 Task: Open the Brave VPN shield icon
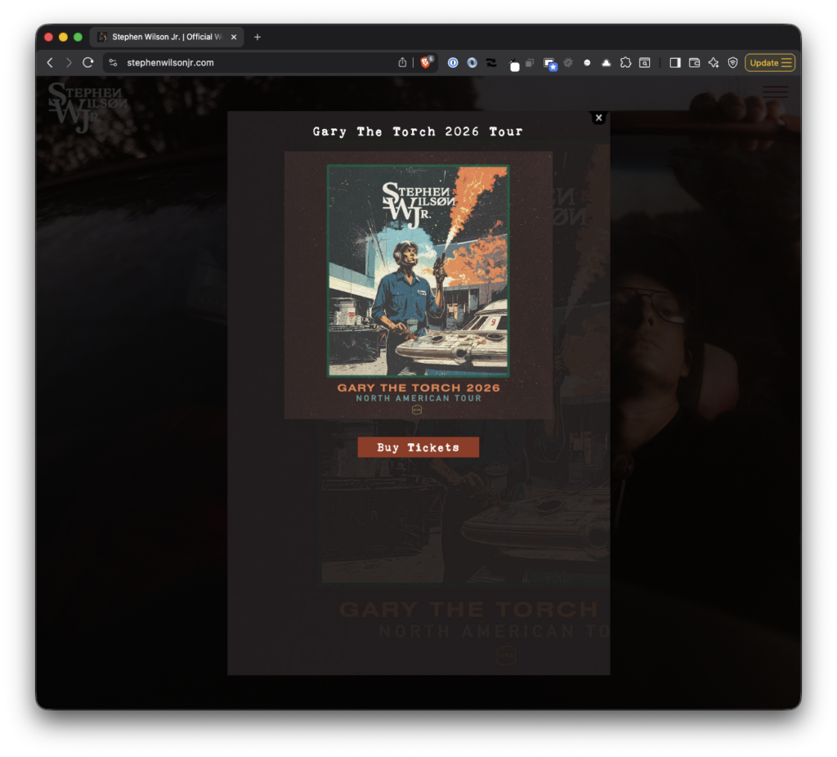(732, 63)
